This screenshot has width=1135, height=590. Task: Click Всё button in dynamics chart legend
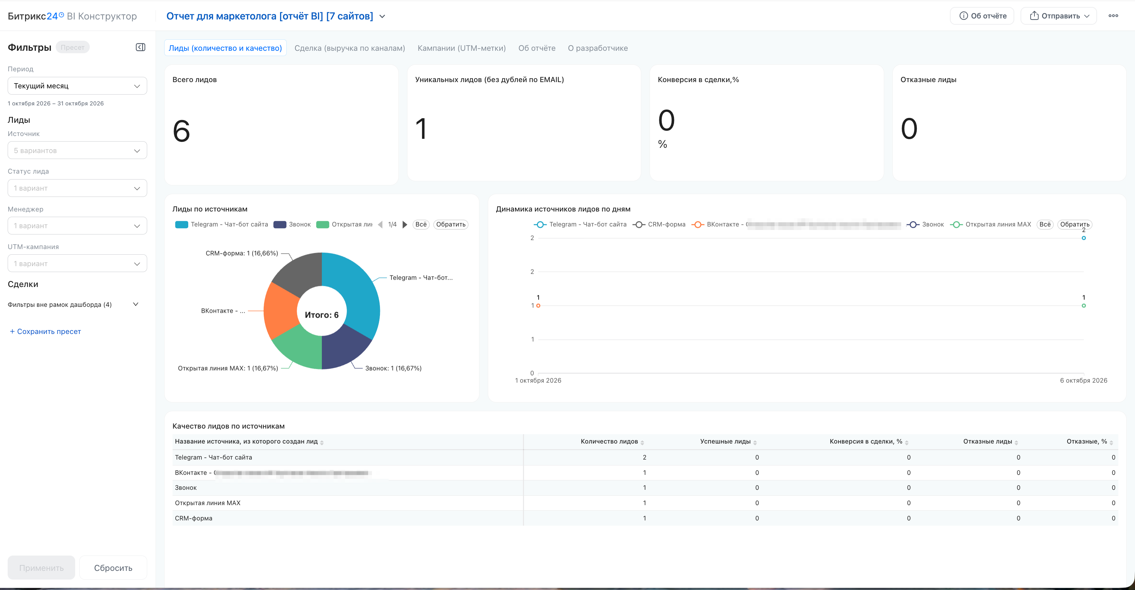(x=1045, y=224)
